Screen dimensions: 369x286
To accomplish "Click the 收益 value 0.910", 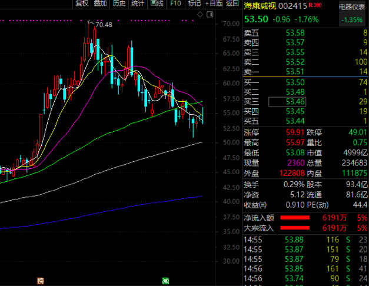I will pyautogui.click(x=295, y=205).
